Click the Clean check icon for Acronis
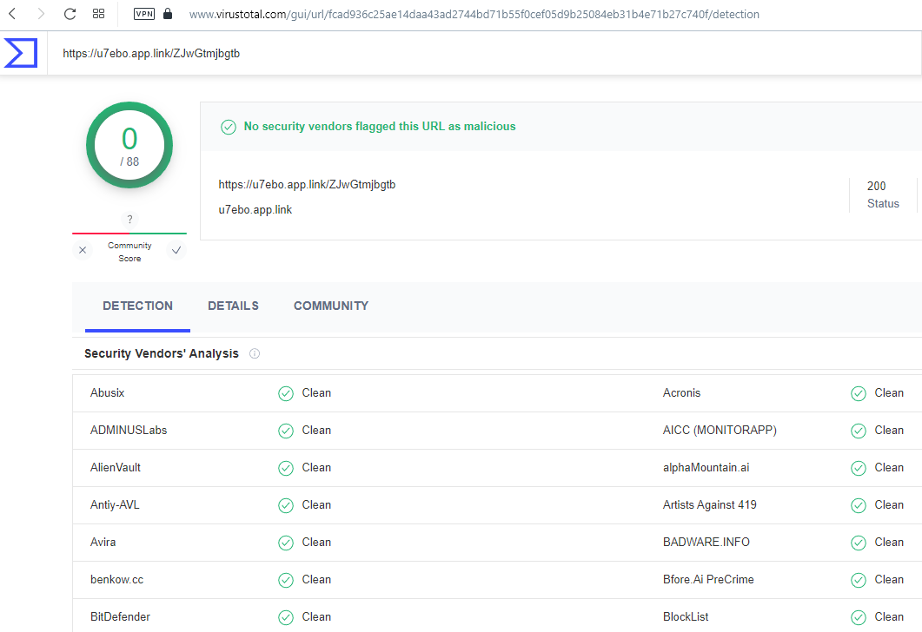Image resolution: width=922 pixels, height=632 pixels. tap(859, 393)
